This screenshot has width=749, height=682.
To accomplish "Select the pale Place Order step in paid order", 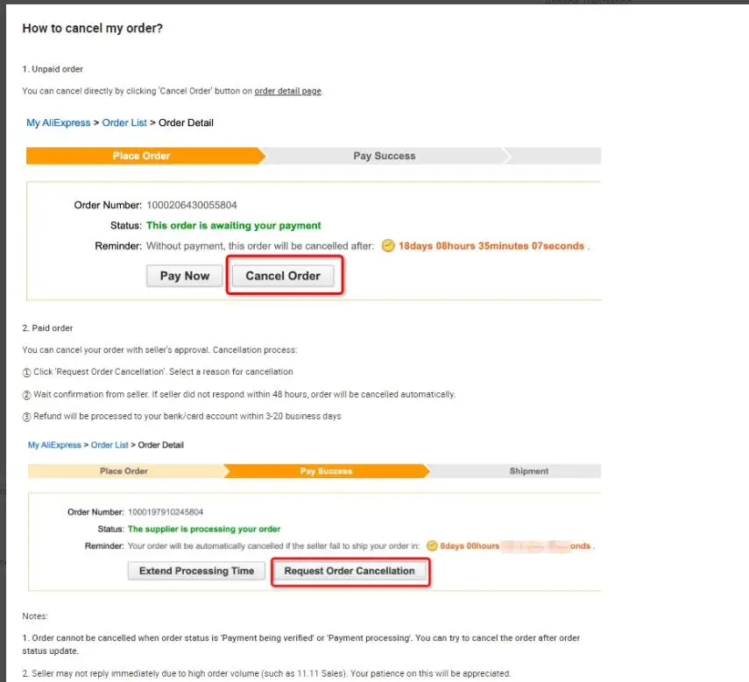I will [124, 471].
